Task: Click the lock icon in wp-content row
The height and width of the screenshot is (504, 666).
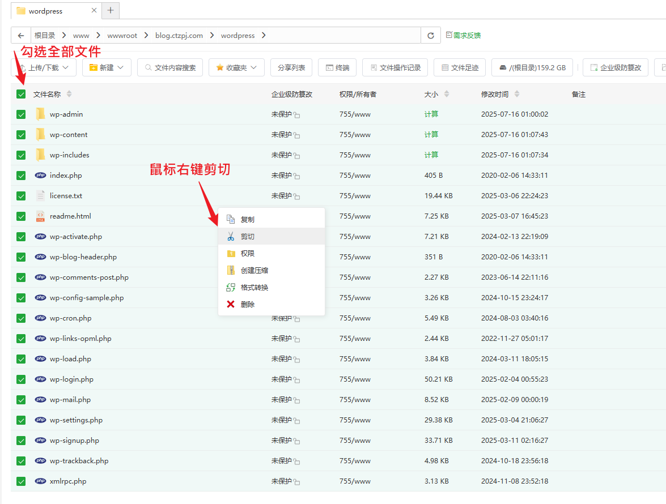Action: tap(297, 135)
